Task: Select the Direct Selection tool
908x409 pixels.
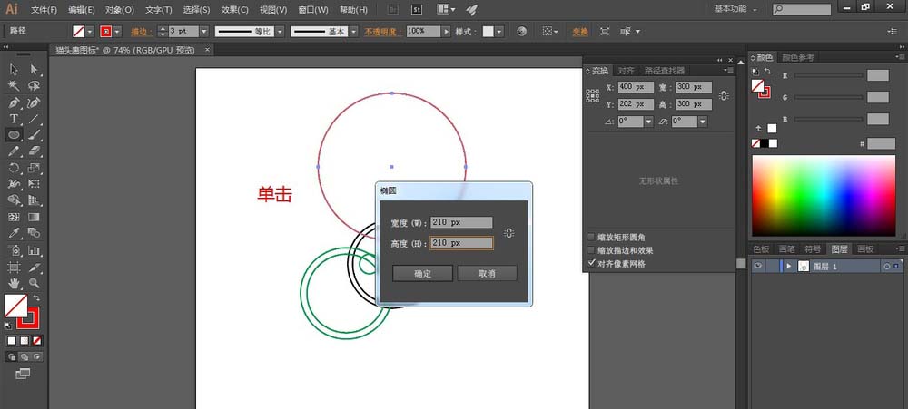Action: (x=35, y=70)
